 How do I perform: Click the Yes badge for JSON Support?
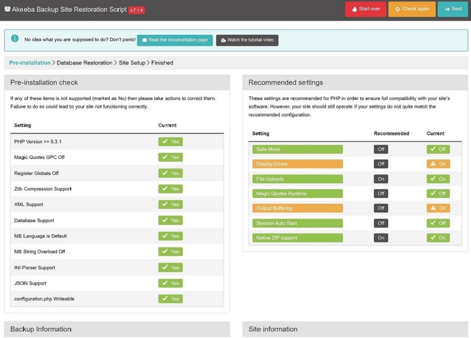click(x=171, y=283)
